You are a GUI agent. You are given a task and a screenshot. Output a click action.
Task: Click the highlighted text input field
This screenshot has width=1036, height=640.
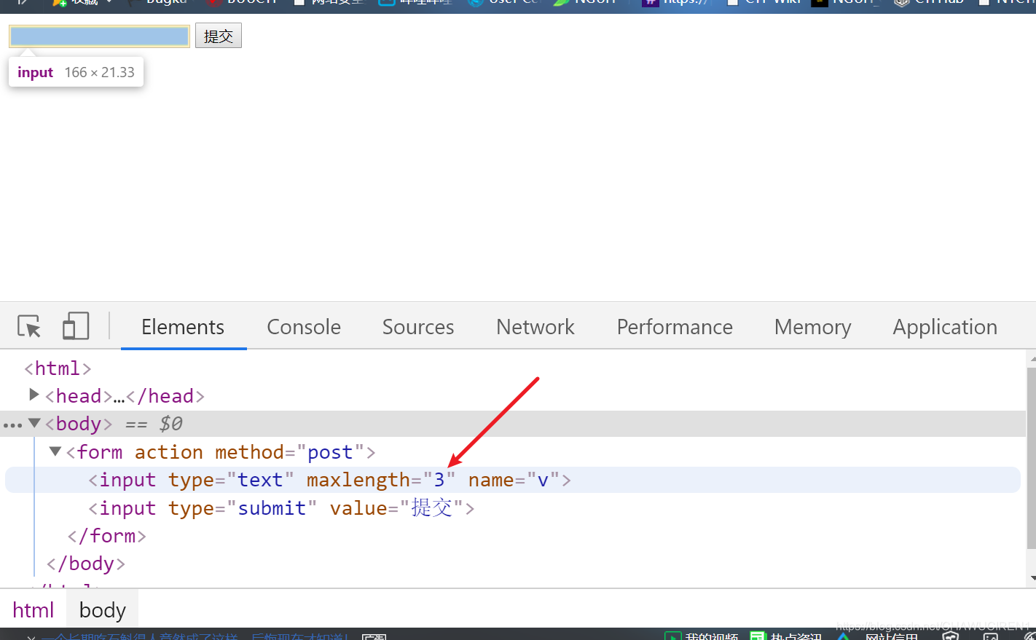[x=99, y=36]
